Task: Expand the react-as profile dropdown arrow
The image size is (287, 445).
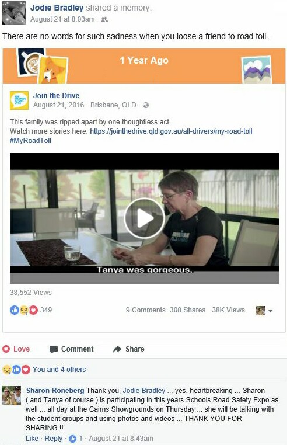Action: [x=270, y=311]
